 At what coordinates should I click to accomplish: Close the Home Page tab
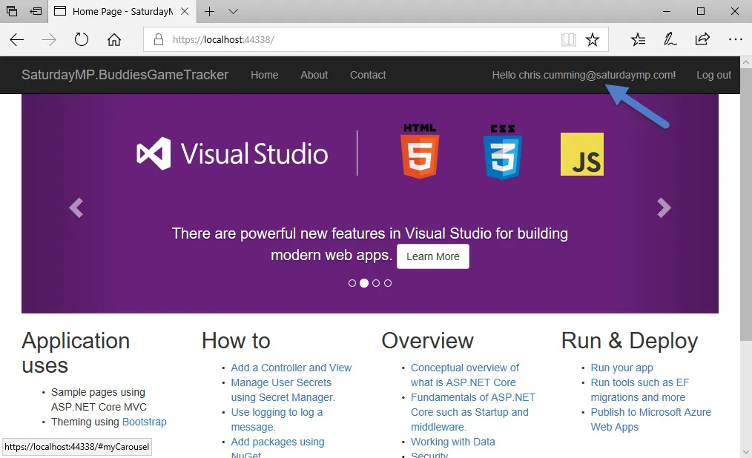click(x=185, y=12)
